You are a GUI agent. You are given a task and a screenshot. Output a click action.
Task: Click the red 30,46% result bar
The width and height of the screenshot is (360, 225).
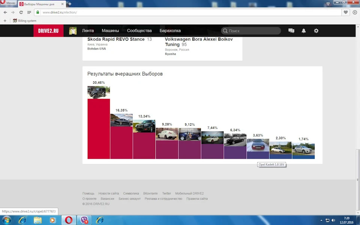coord(99,129)
